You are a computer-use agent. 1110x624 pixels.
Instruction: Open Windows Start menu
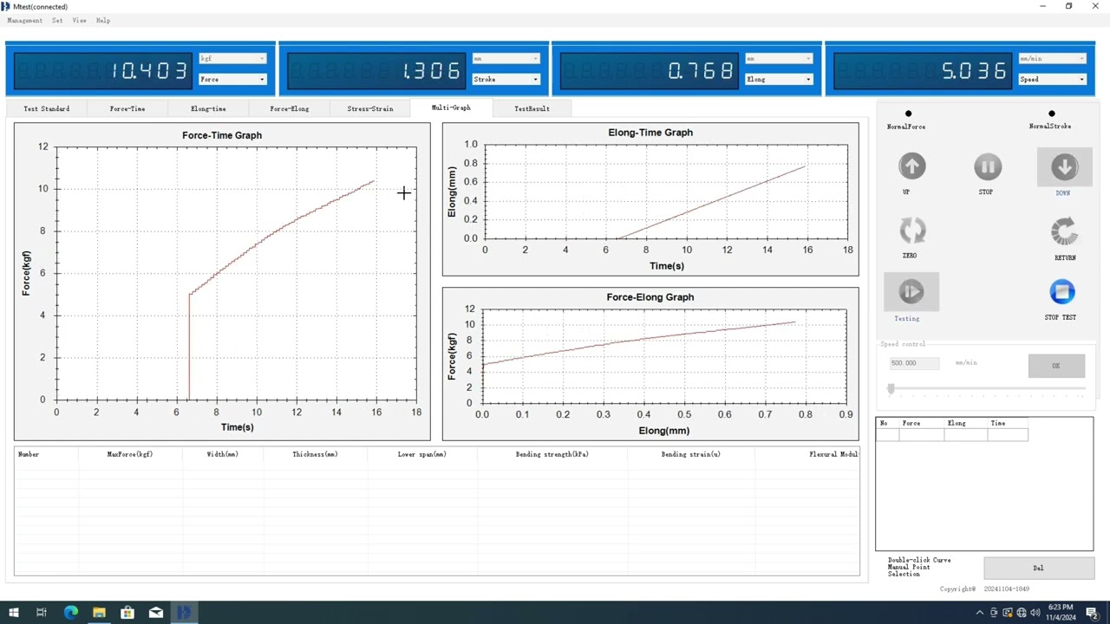tap(14, 613)
